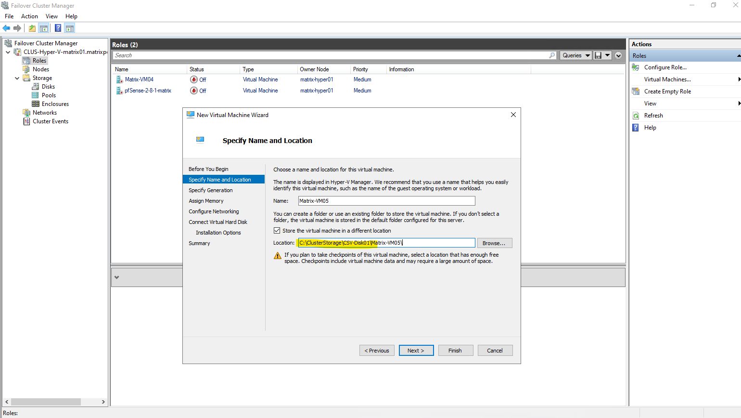Click the search magnifier icon in Roles
This screenshot has width=741, height=418.
[x=552, y=55]
